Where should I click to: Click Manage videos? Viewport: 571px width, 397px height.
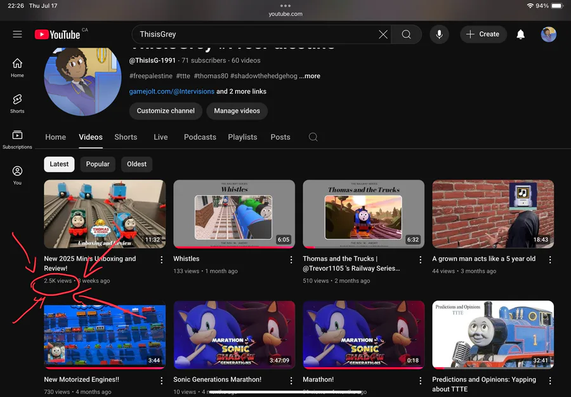[x=237, y=111]
